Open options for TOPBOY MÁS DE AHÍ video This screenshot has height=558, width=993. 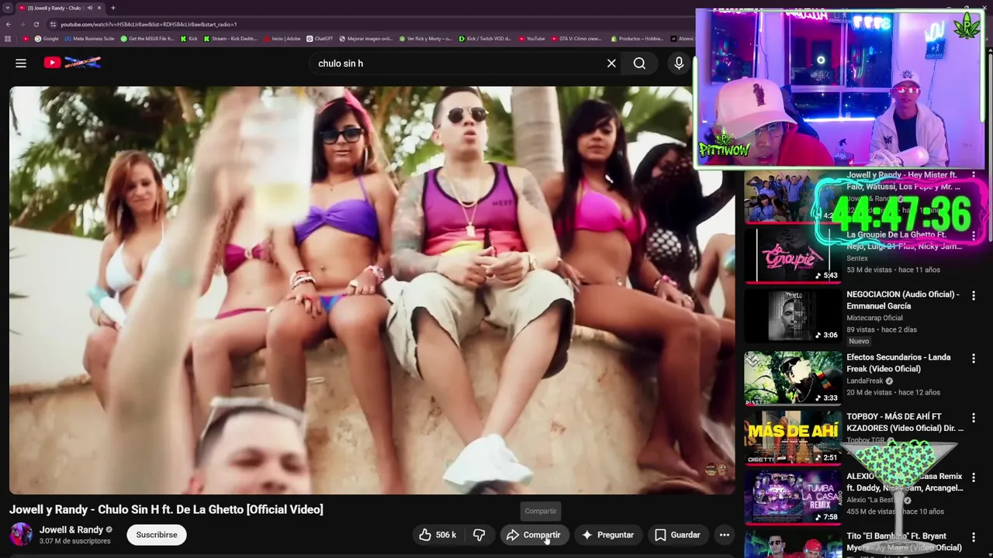[974, 418]
